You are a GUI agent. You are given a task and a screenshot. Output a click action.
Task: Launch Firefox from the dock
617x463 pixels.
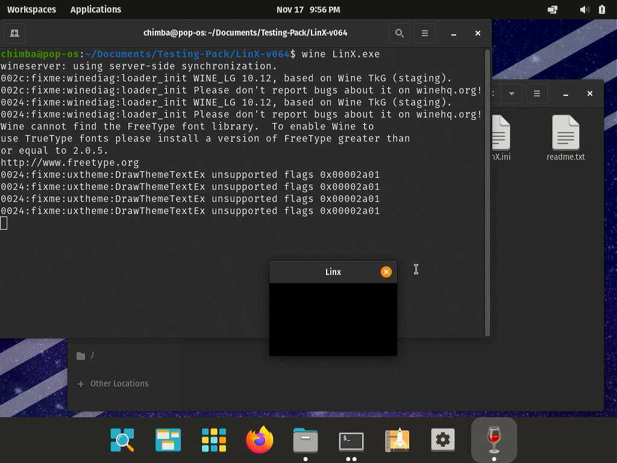point(260,440)
